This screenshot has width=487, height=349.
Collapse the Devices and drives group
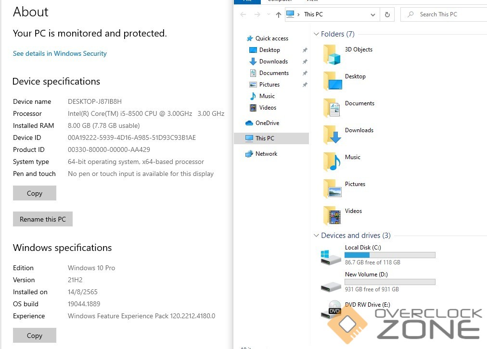[x=316, y=236]
